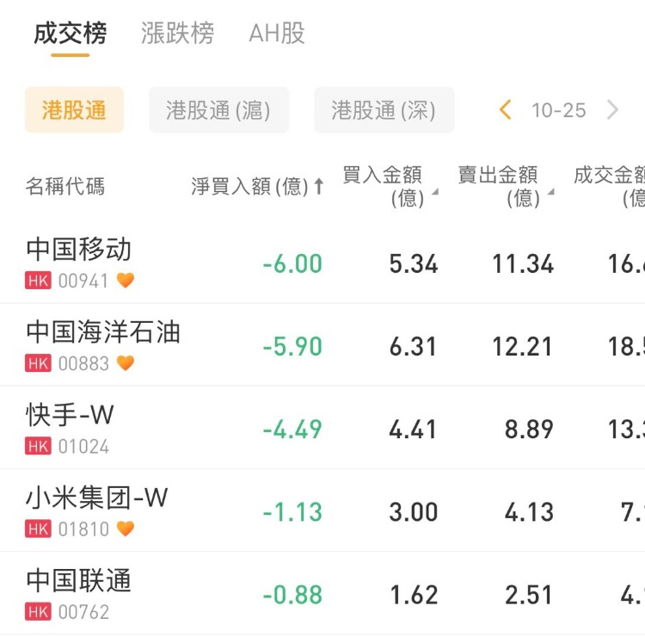Go to next date with right arrow
The image size is (645, 637).
[x=612, y=110]
